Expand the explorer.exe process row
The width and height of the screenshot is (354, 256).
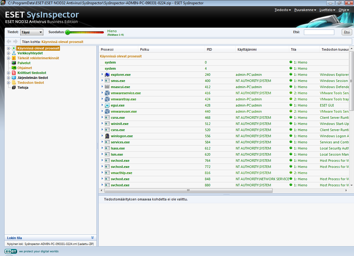tap(102, 74)
